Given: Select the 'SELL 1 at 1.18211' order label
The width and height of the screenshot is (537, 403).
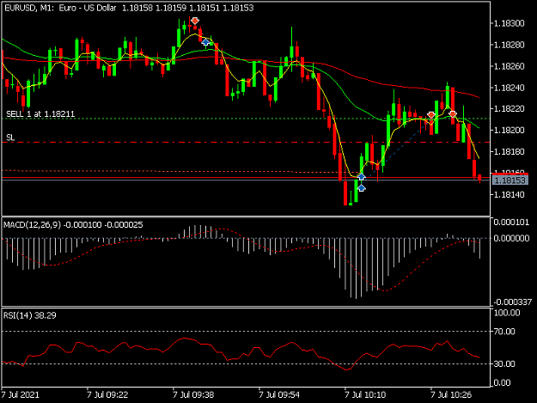Looking at the screenshot, I should (40, 113).
